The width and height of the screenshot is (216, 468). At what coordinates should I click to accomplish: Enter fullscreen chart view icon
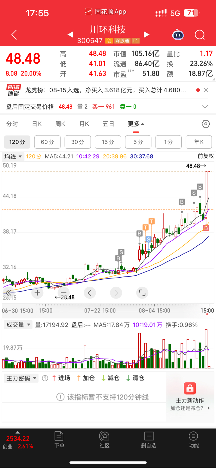142,293
